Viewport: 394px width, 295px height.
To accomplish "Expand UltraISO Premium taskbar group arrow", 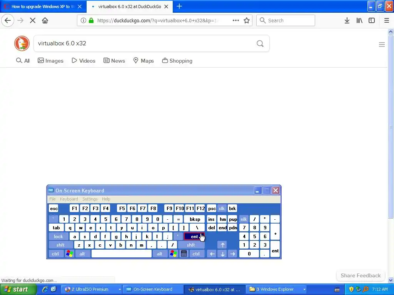I will (120, 289).
